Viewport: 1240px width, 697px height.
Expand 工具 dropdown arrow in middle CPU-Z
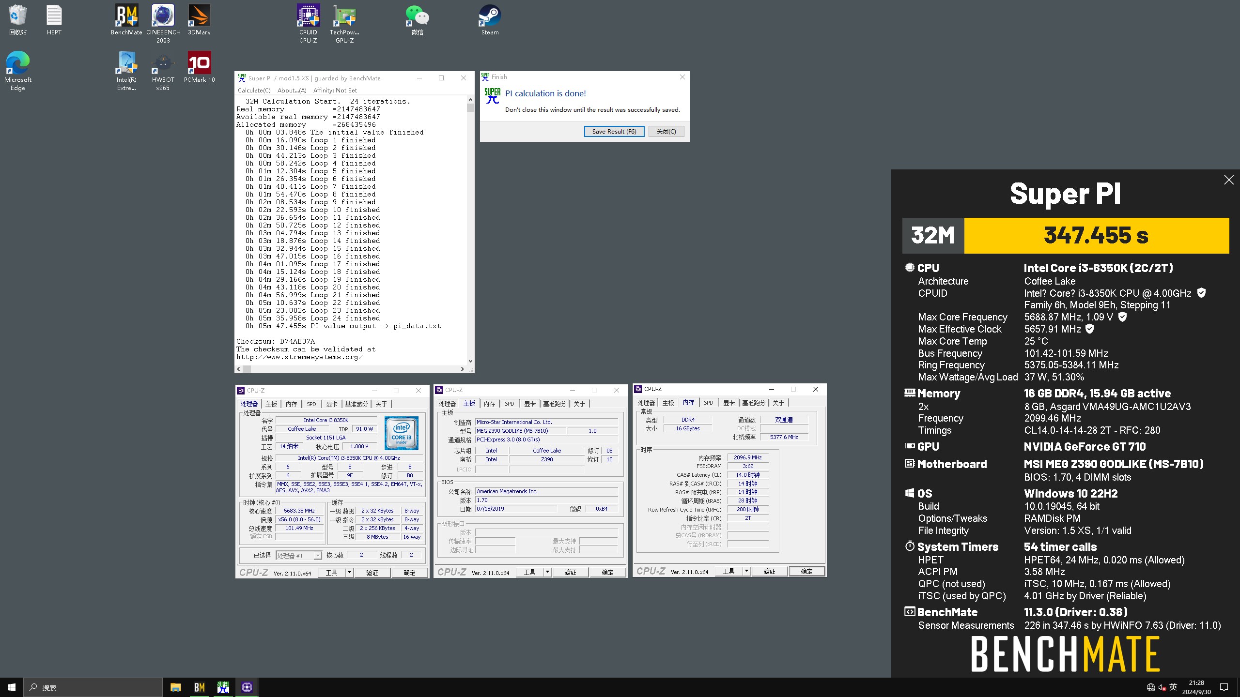click(x=547, y=572)
